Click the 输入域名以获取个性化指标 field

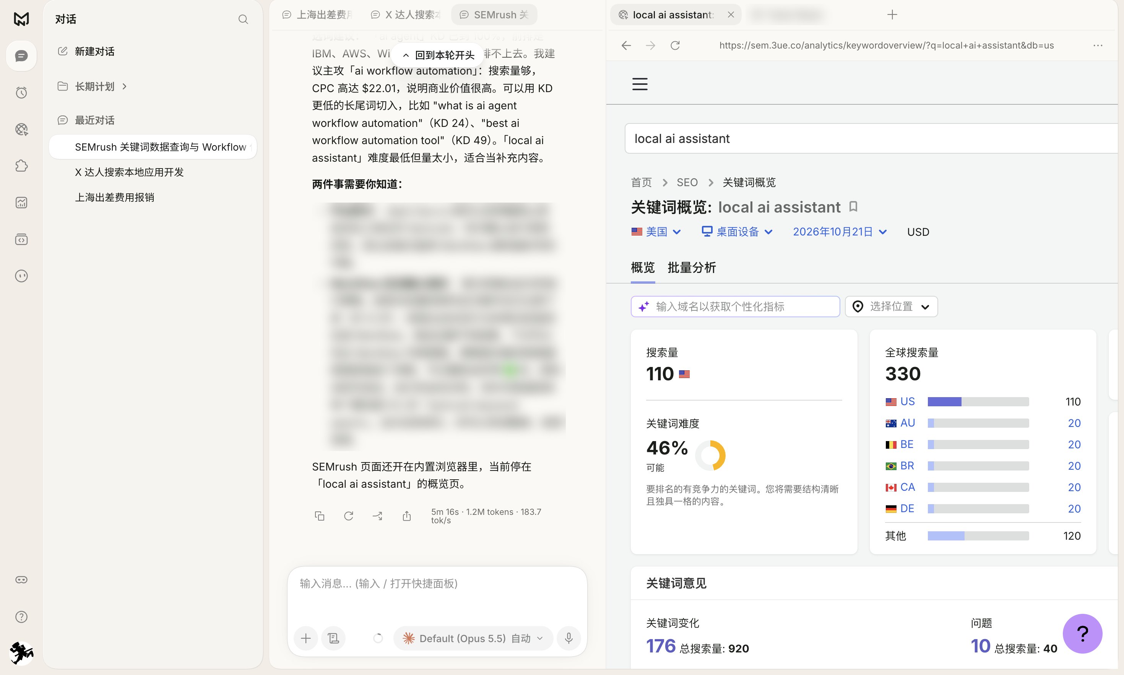point(735,307)
